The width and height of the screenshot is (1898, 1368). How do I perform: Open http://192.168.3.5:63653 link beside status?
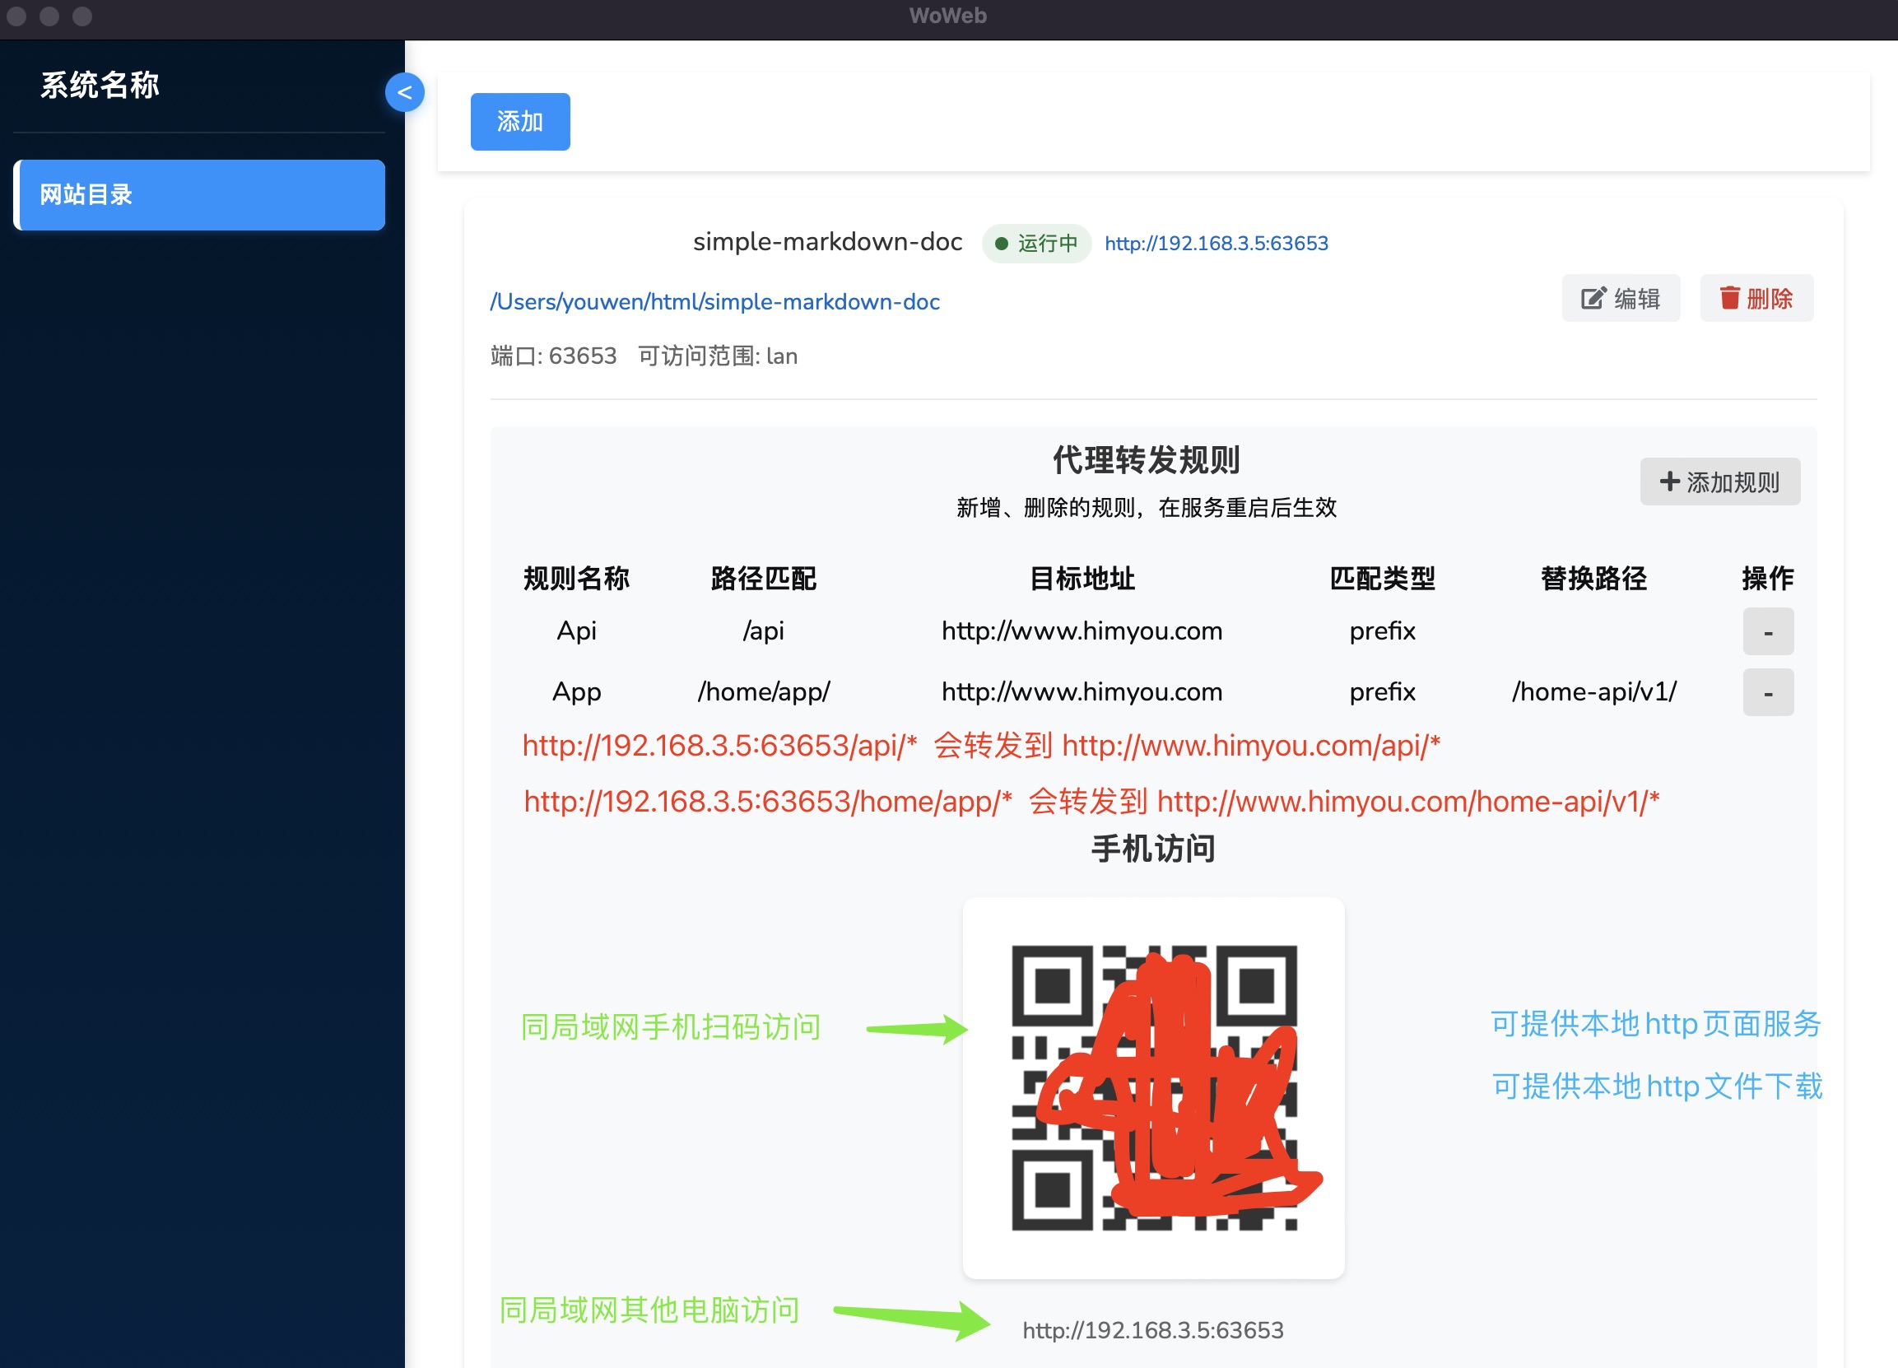(x=1216, y=244)
